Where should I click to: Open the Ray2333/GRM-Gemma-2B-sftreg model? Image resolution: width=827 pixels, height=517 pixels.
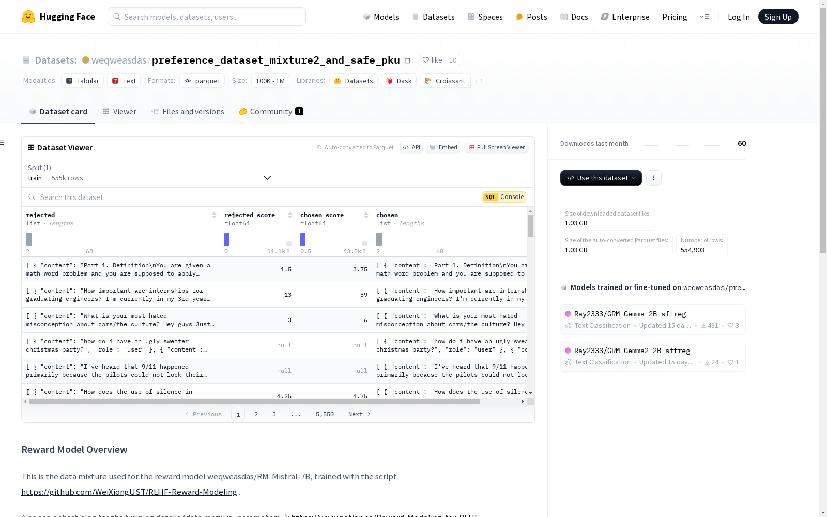653,320
